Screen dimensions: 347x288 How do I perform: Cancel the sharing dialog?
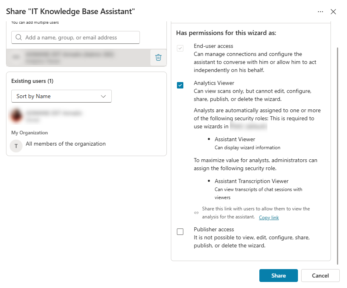320,276
